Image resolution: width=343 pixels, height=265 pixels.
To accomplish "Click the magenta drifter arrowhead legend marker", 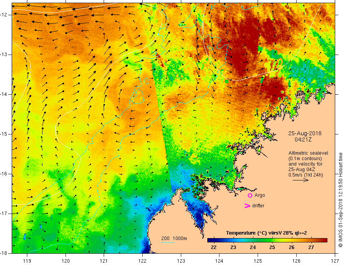I will 248,205.
